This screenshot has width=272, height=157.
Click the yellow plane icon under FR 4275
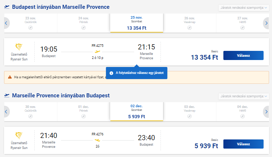point(98,52)
